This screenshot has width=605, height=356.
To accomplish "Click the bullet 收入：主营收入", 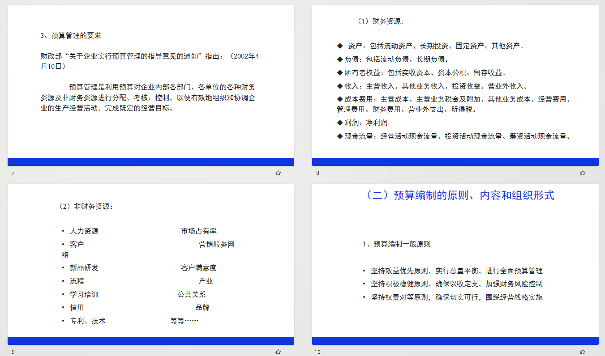I will [x=433, y=86].
